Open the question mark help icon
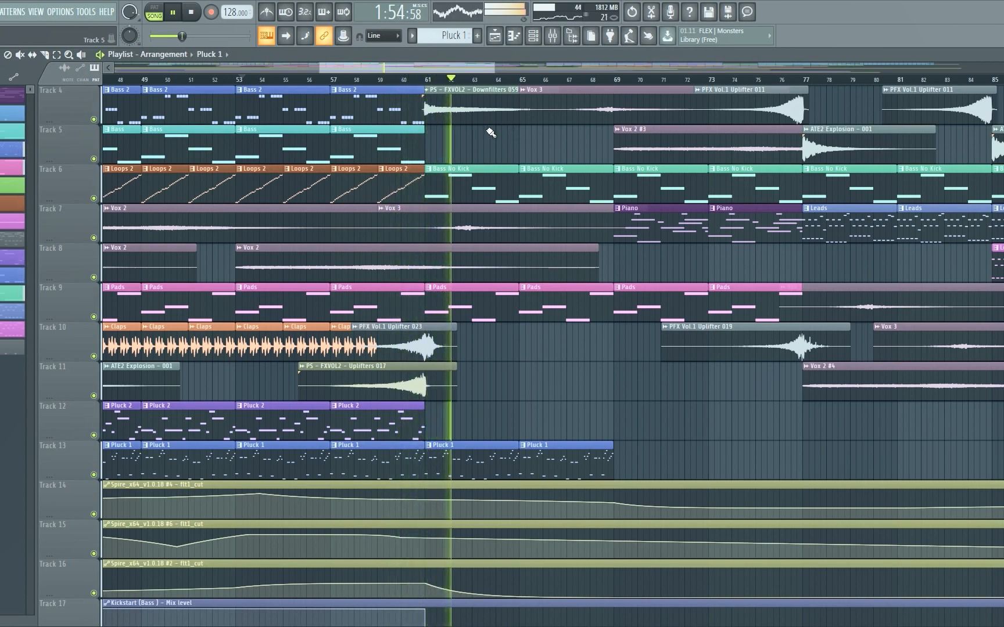The image size is (1004, 627). [690, 12]
